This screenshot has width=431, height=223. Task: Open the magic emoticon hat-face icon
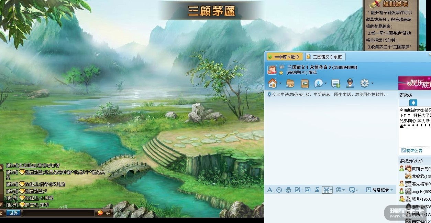[x=288, y=190]
